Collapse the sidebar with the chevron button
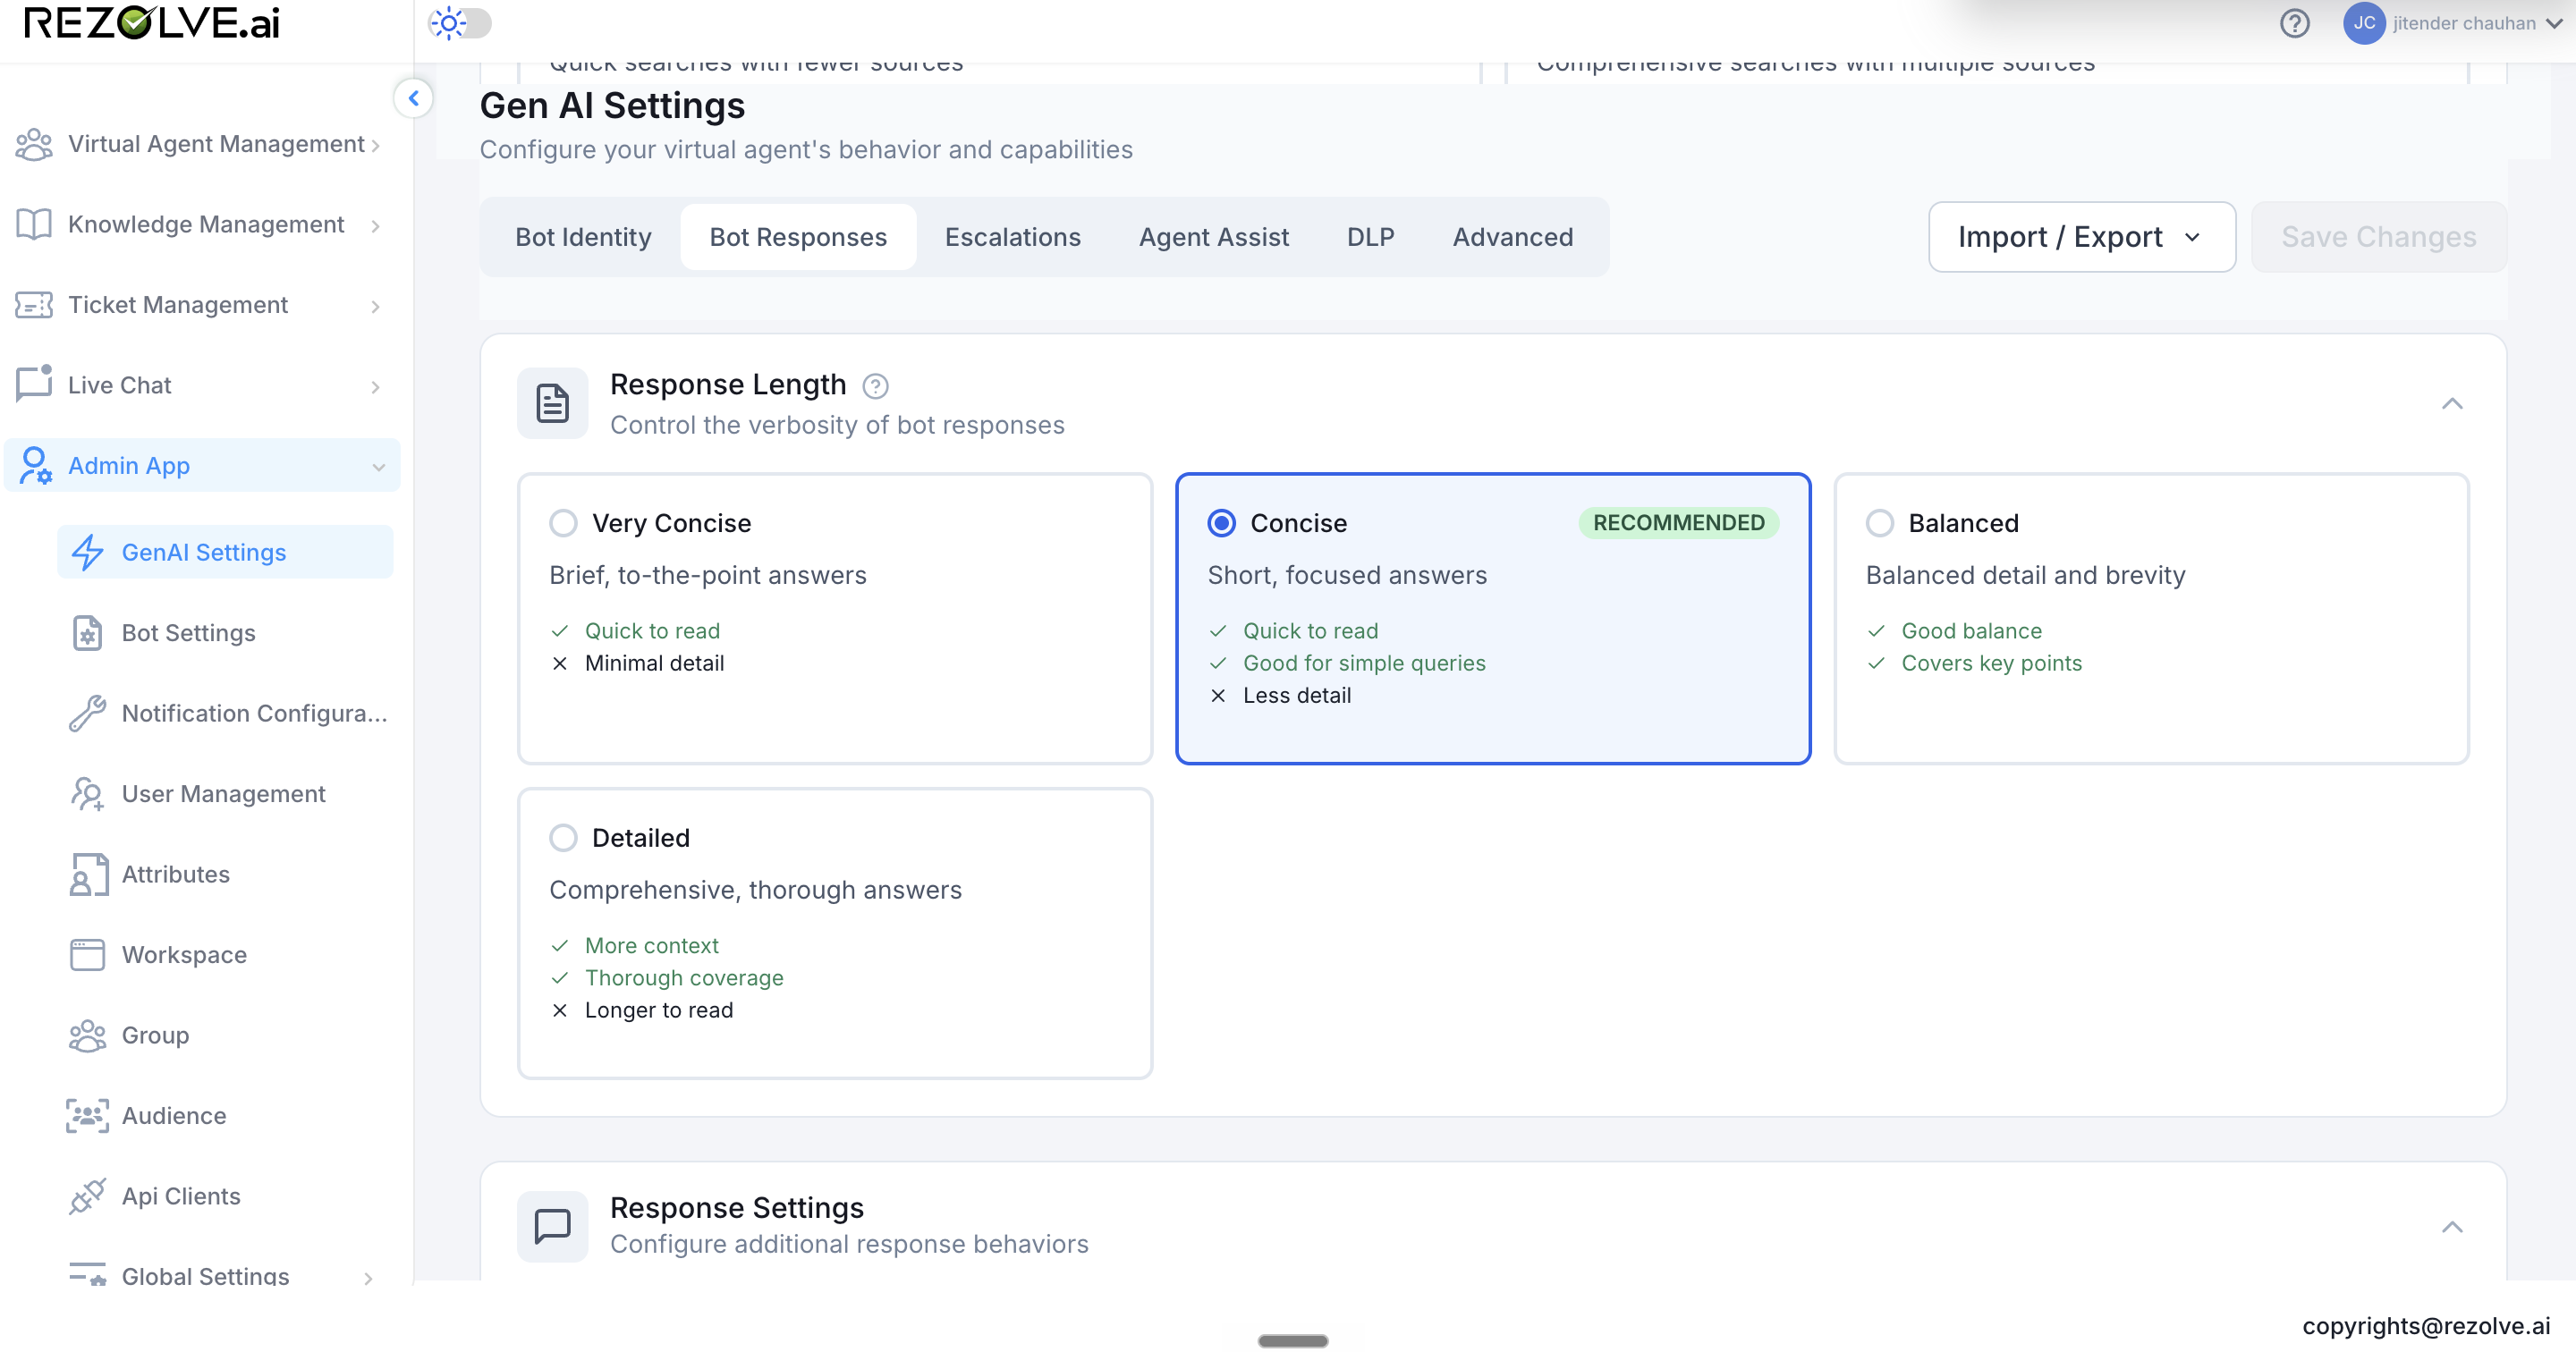This screenshot has width=2576, height=1352. 413,98
